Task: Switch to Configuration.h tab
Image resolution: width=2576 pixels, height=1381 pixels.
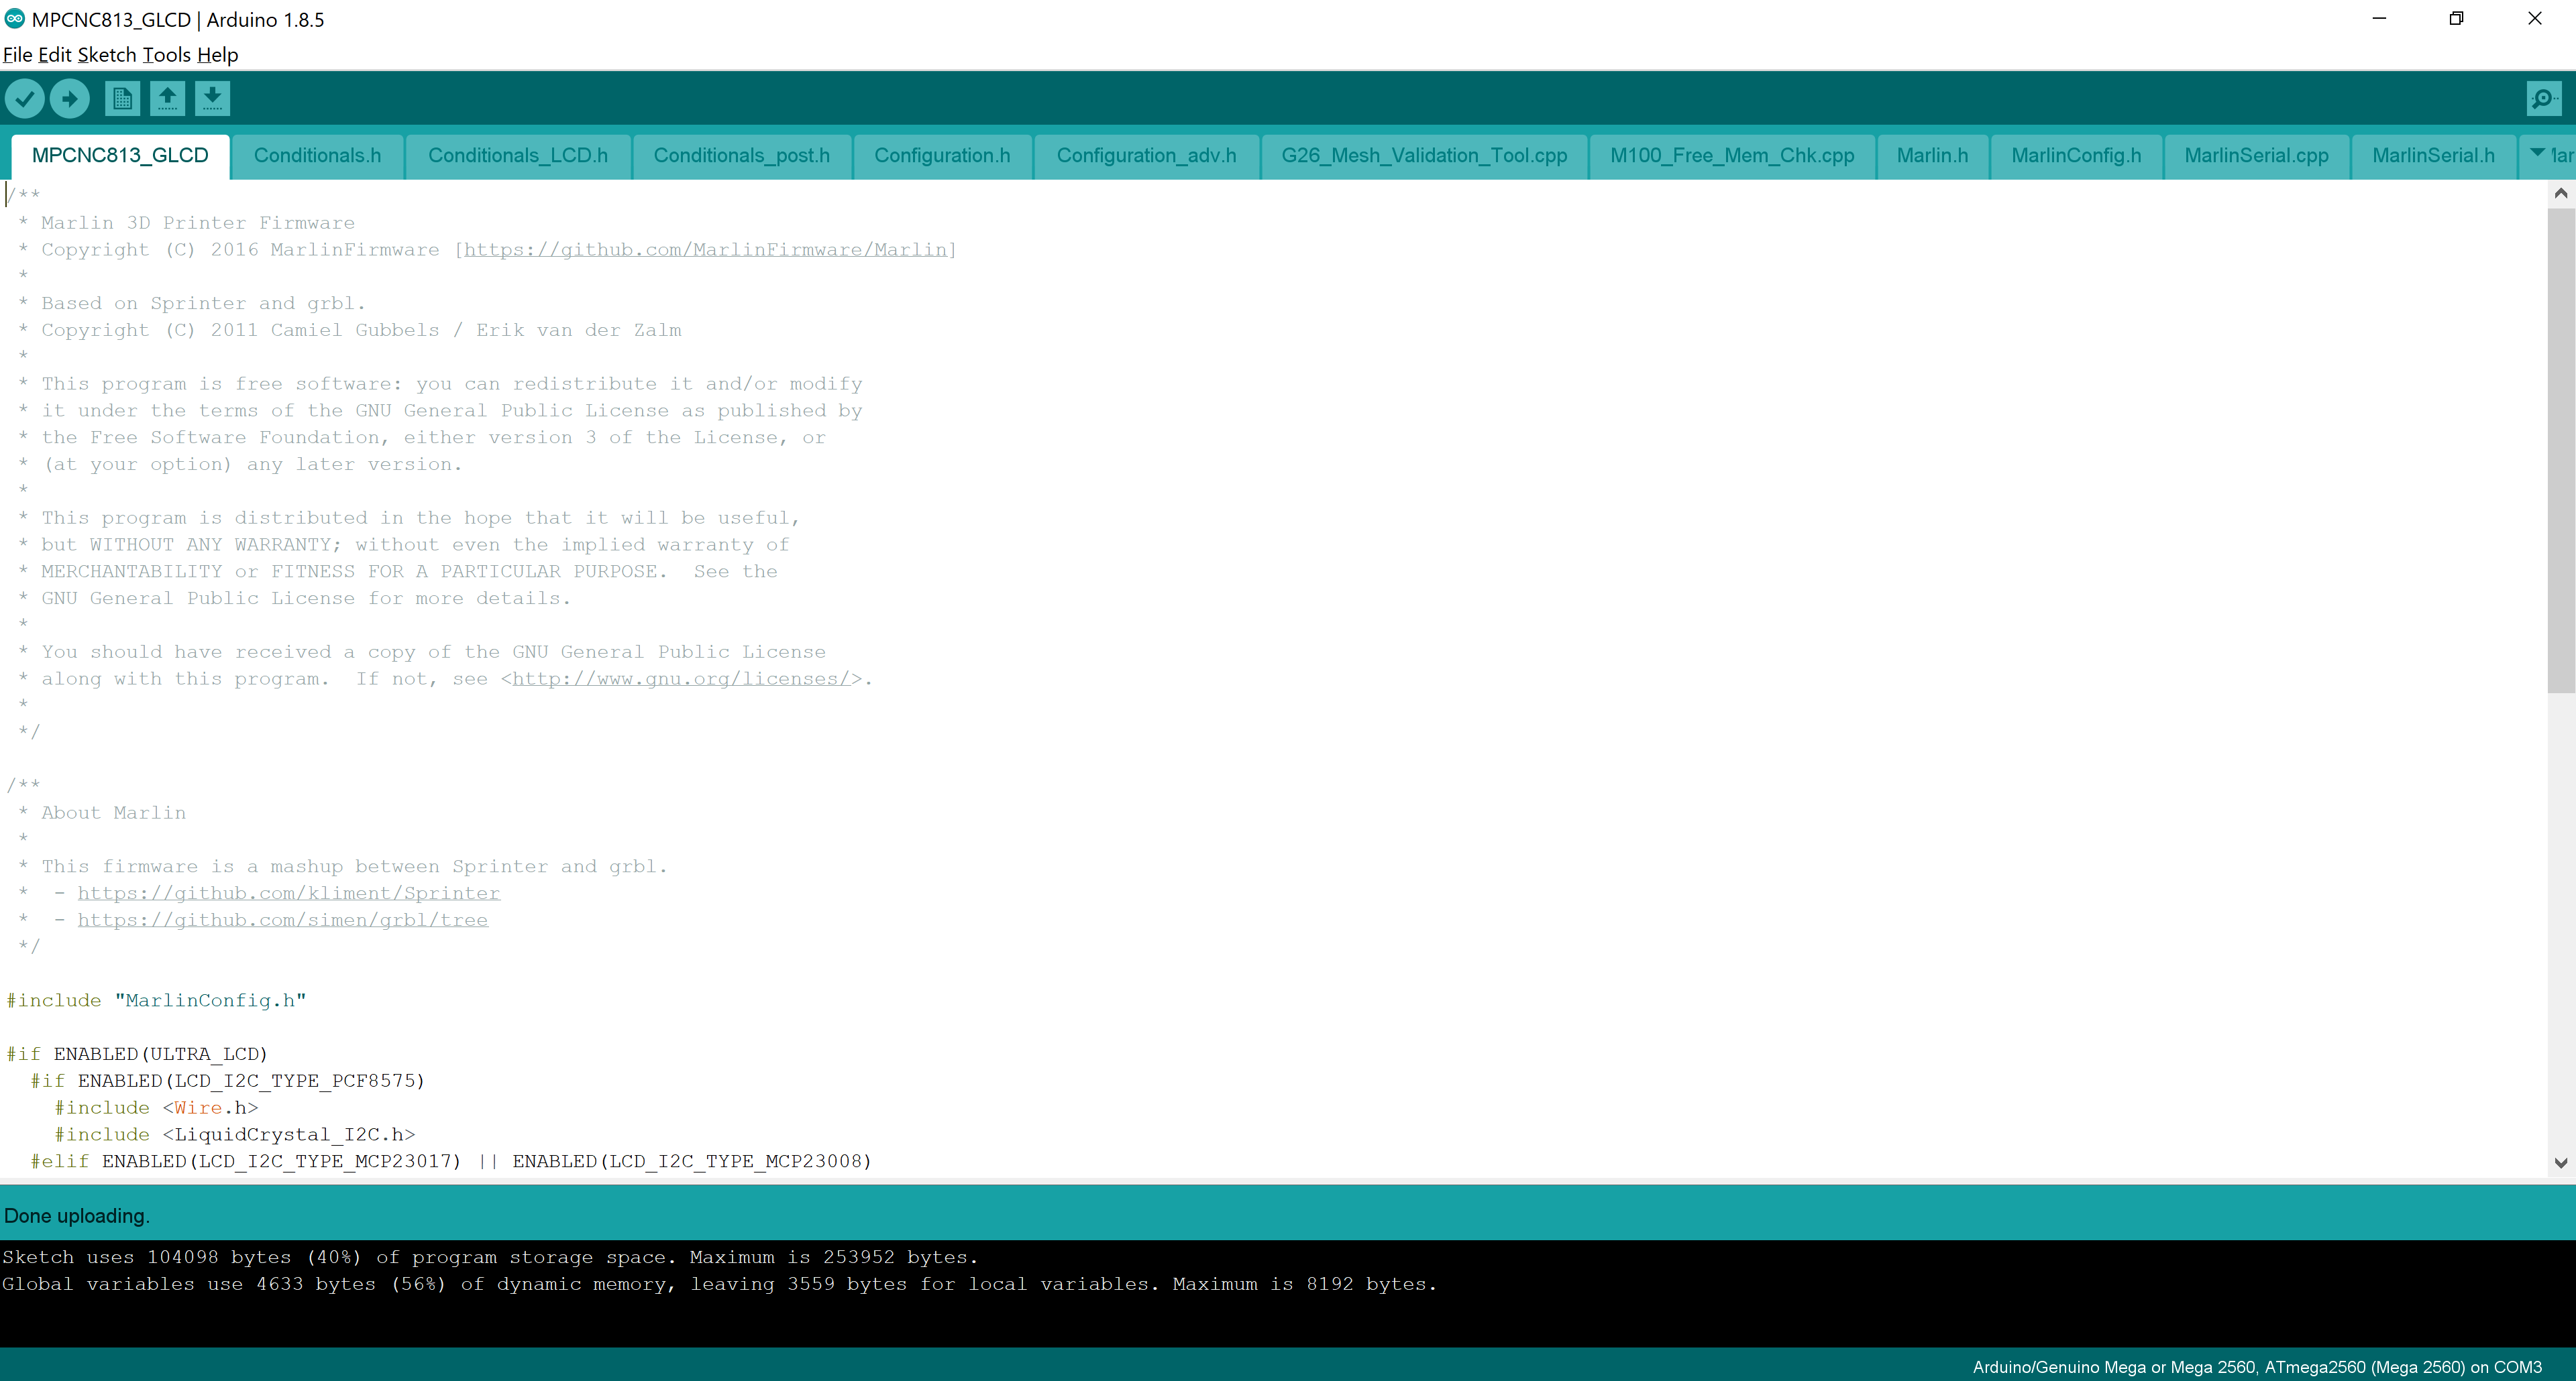Action: coord(942,156)
